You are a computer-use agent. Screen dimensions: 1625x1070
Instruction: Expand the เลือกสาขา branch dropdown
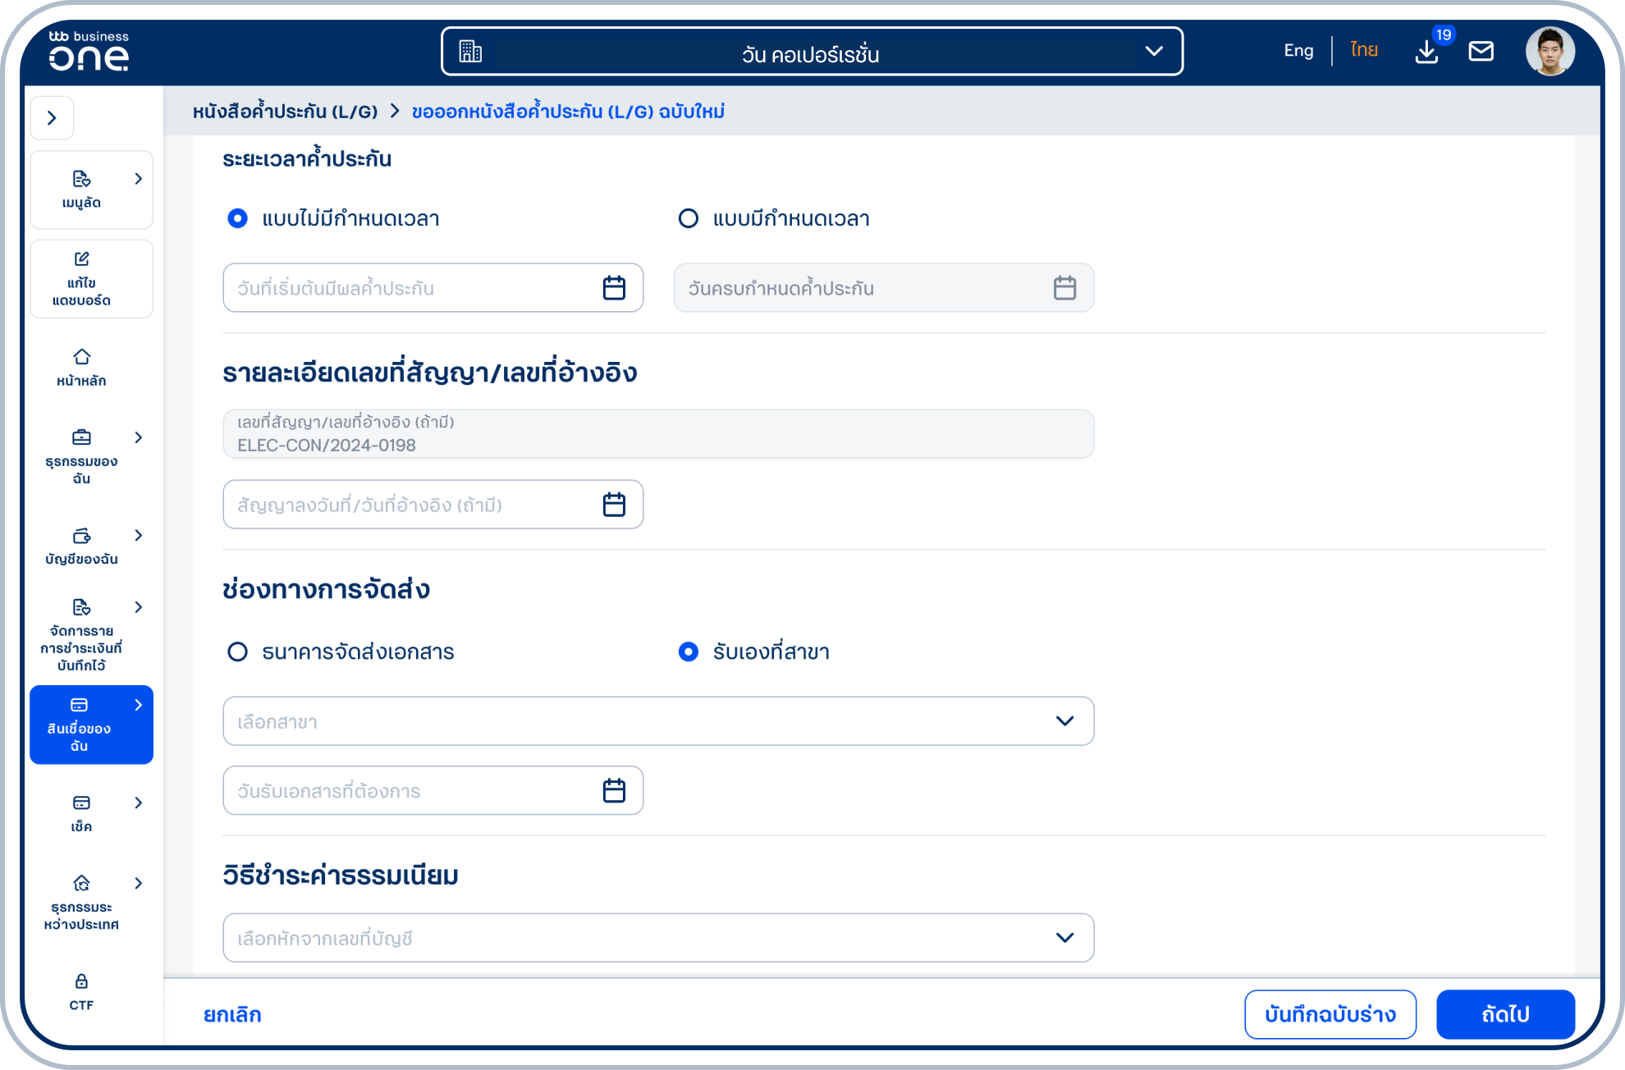coord(657,721)
